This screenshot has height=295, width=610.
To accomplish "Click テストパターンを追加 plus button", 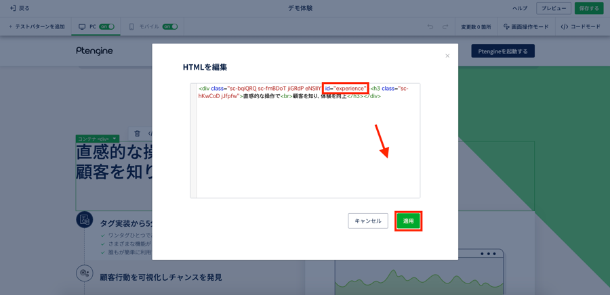I will click(x=11, y=27).
